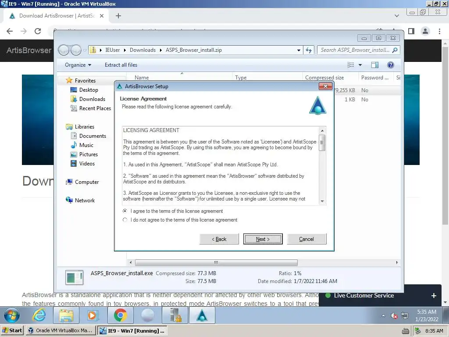Image resolution: width=449 pixels, height=337 pixels.
Task: Expand the arrow after Downloads in path
Action: point(160,50)
